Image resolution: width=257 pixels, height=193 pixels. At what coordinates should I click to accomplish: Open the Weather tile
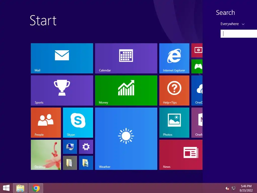tap(126, 139)
